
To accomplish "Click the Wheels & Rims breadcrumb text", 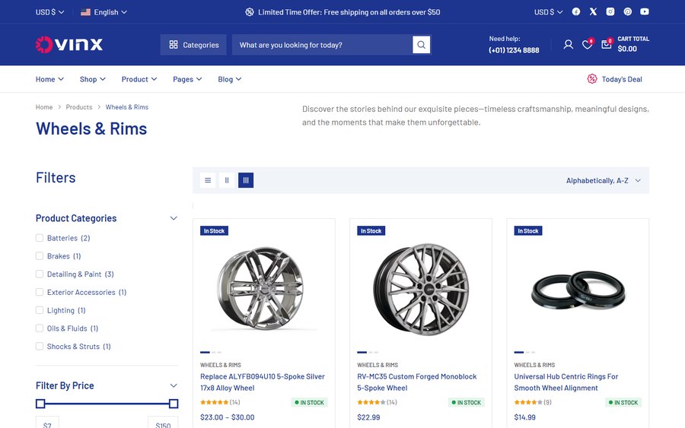I will coord(126,107).
